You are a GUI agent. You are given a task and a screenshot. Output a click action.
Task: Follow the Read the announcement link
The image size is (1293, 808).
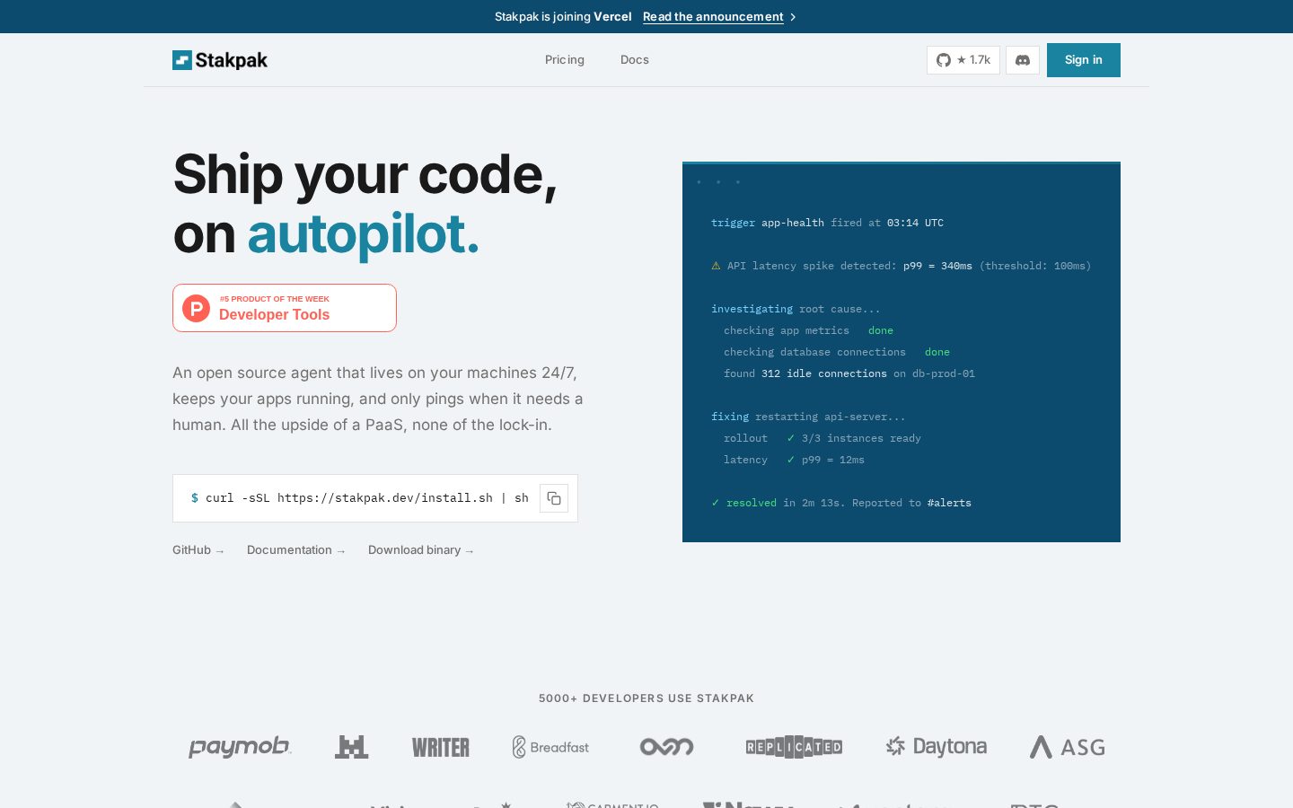click(x=713, y=16)
